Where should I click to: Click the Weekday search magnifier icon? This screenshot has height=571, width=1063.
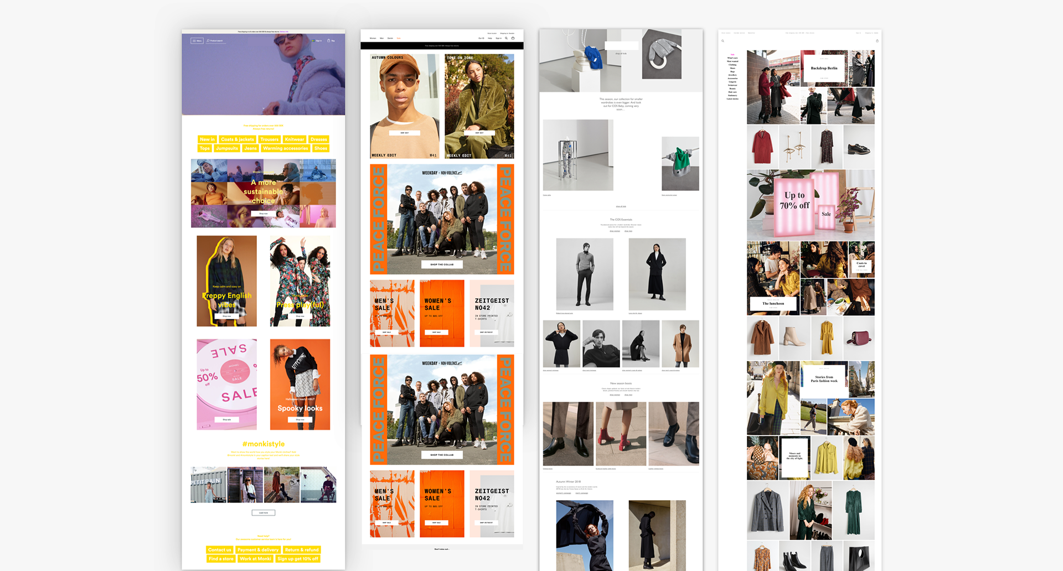(x=506, y=38)
